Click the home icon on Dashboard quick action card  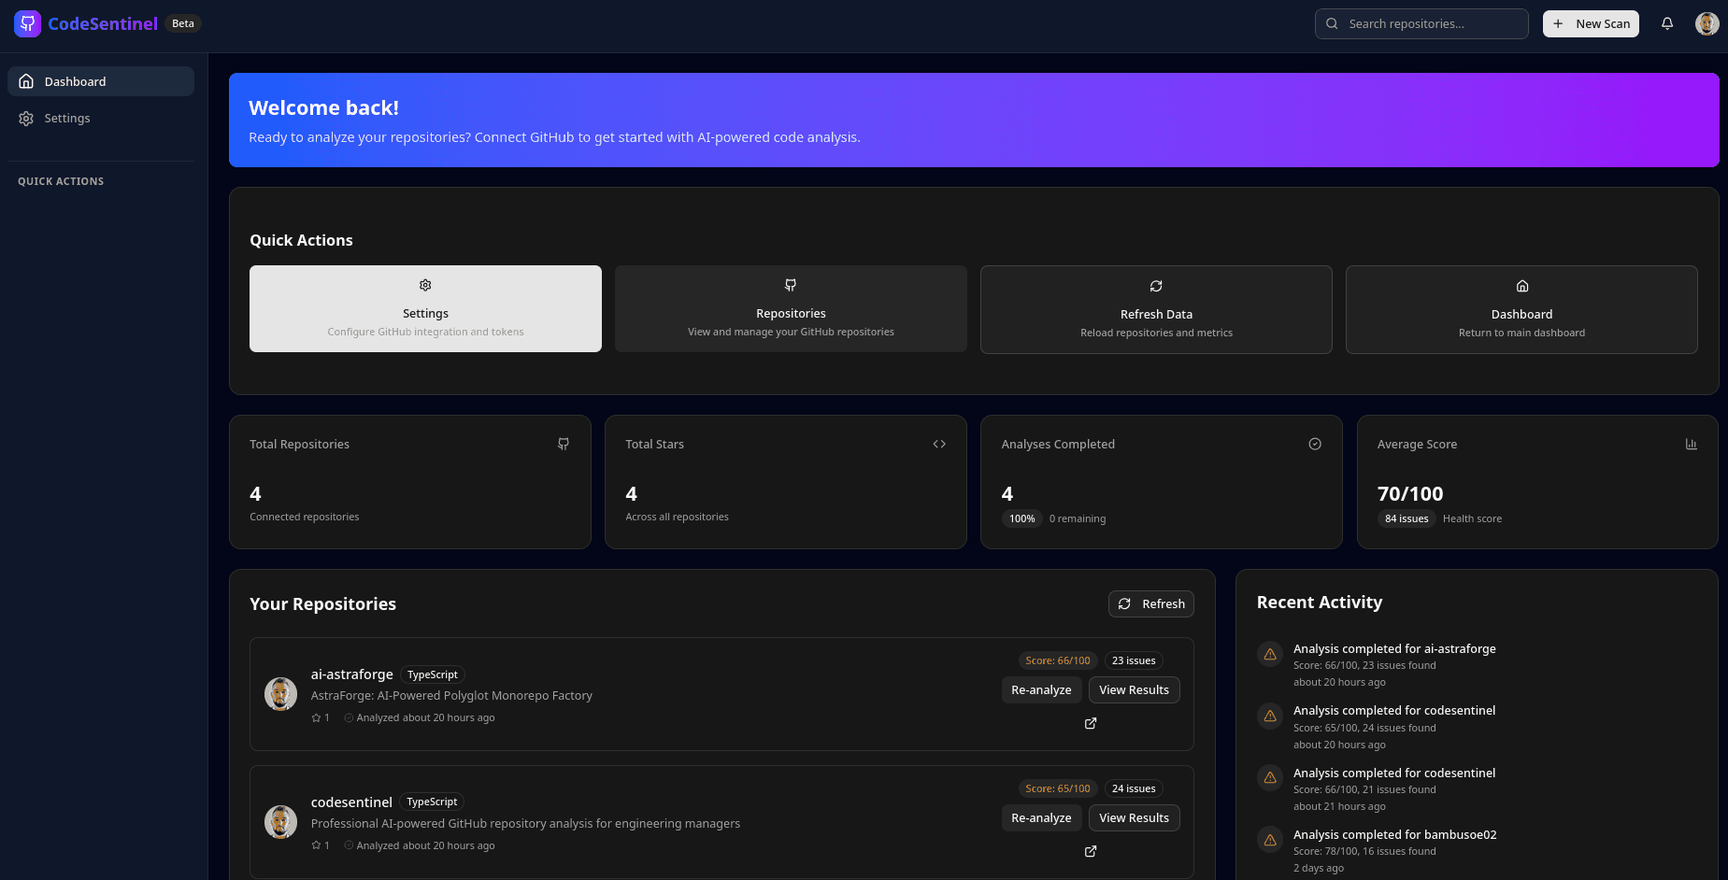pyautogui.click(x=1521, y=286)
